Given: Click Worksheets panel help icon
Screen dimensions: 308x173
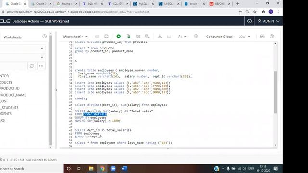Looking at the screenshot, I should [45, 37].
